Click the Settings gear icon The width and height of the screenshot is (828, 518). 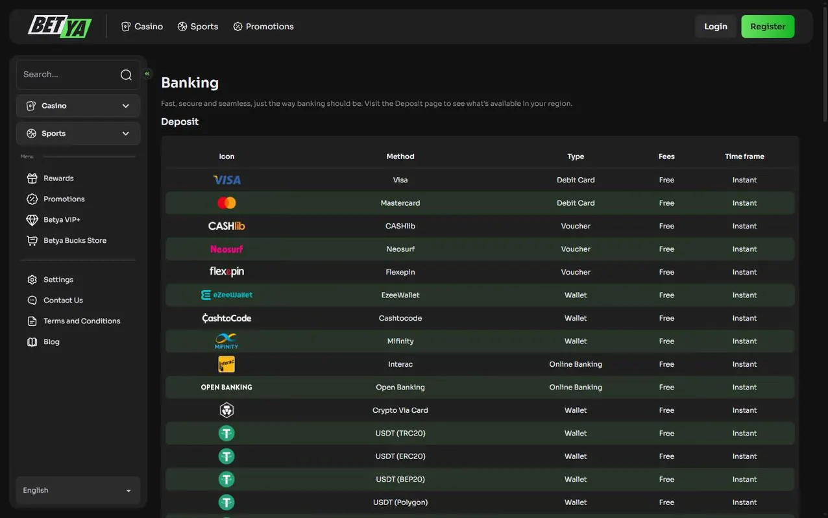[x=32, y=280]
